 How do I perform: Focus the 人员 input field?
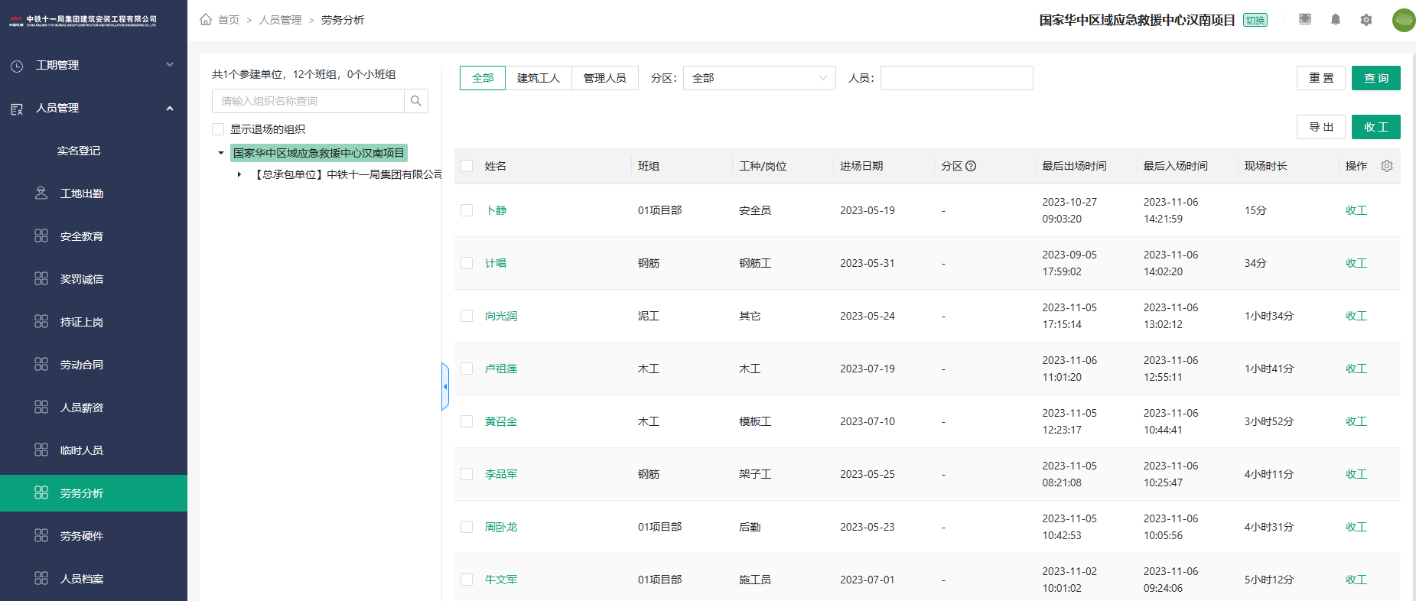click(x=957, y=78)
